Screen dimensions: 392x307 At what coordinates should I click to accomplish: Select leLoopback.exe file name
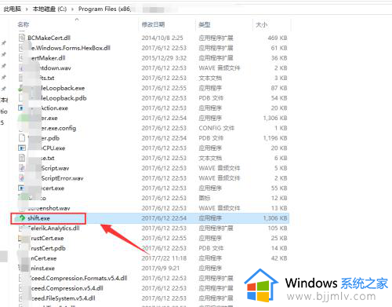(63, 88)
